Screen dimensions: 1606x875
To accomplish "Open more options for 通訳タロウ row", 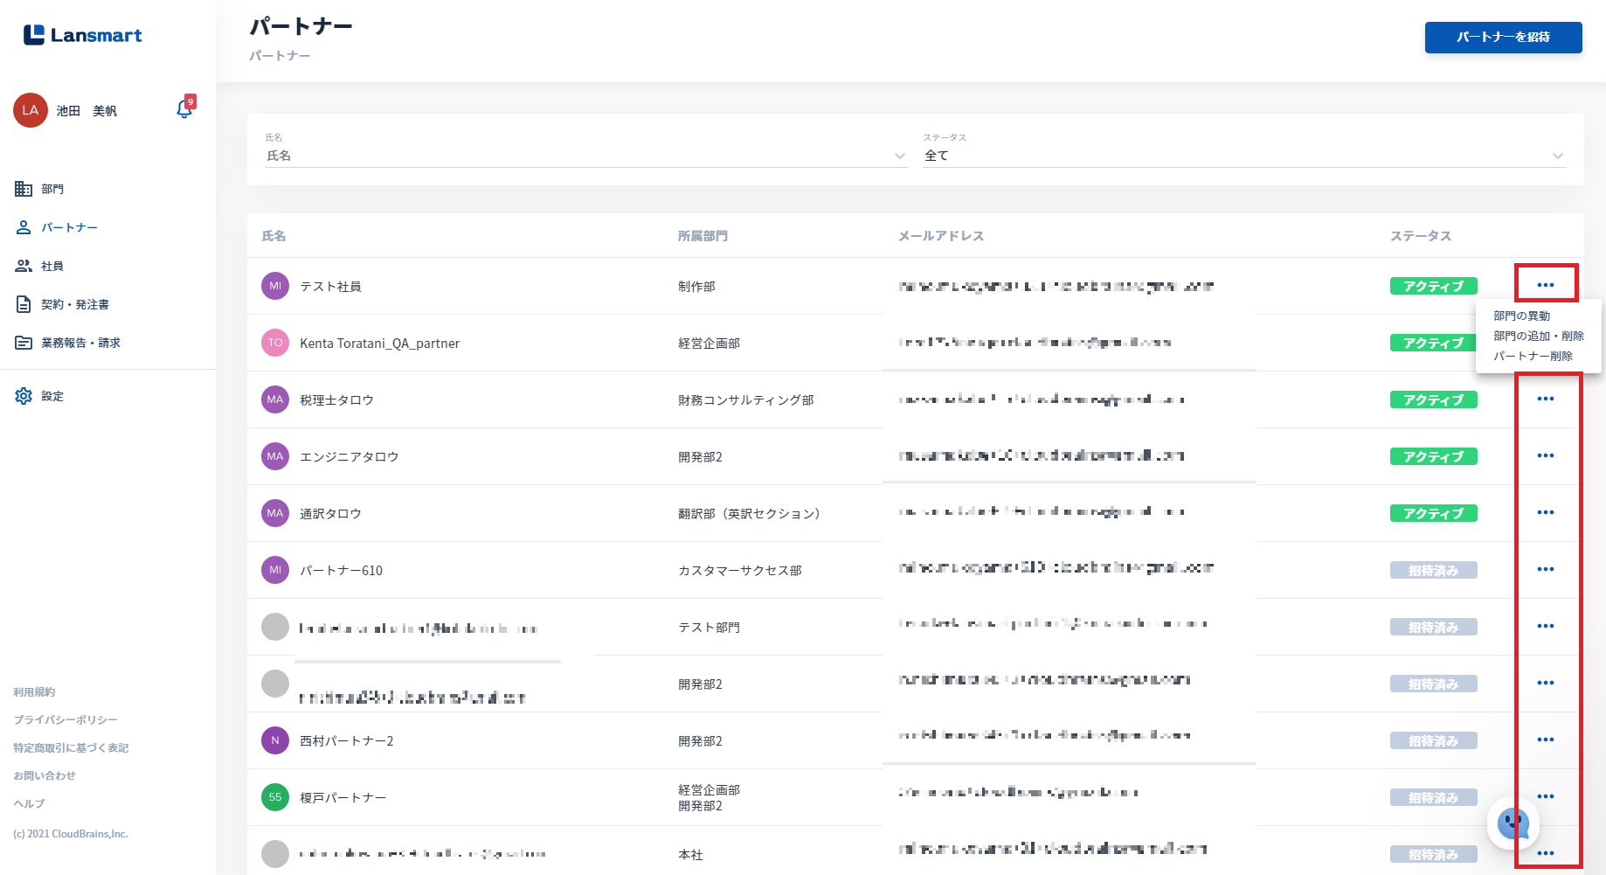I will [1546, 512].
